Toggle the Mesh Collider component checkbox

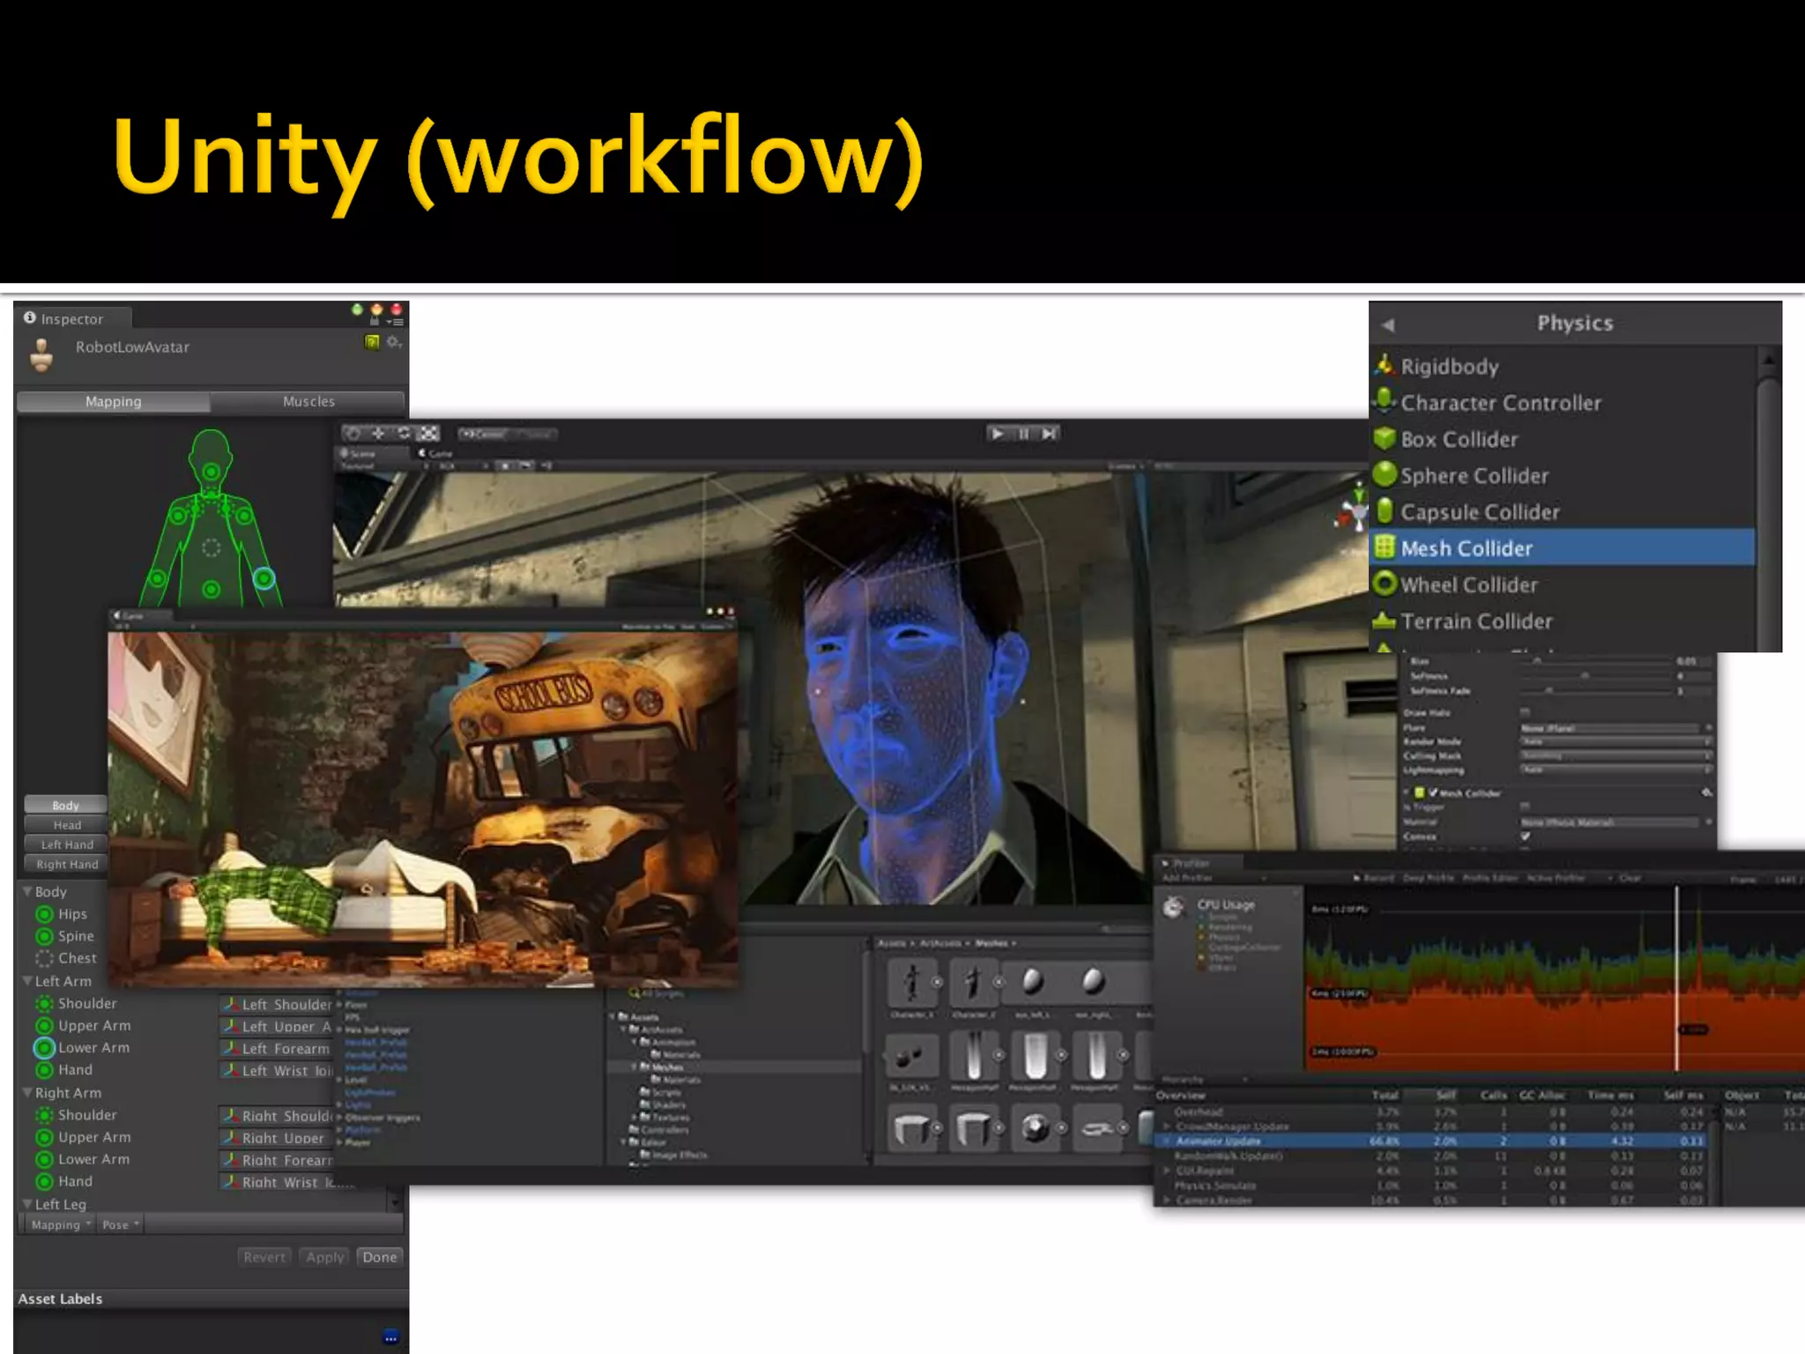pyautogui.click(x=1433, y=792)
